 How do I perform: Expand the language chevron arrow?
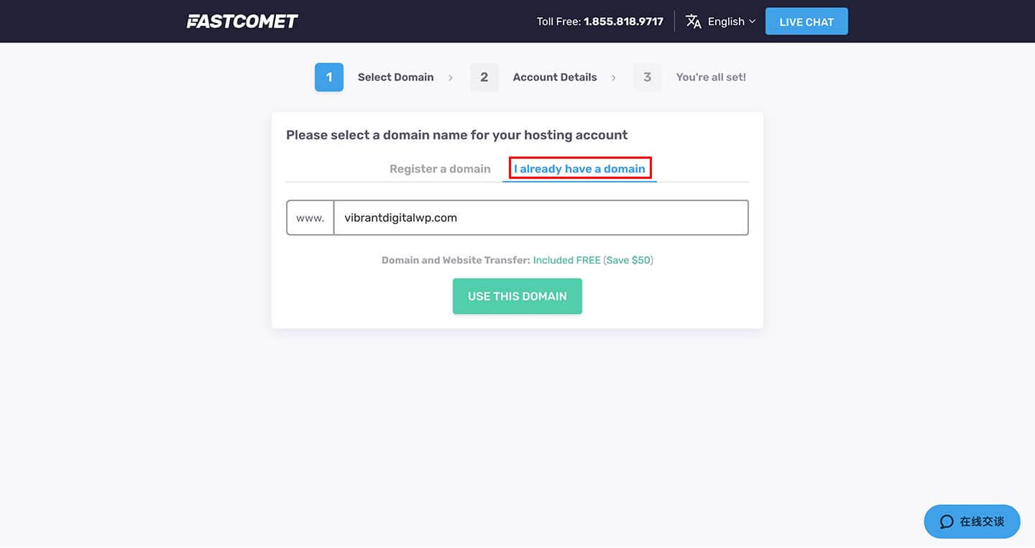pyautogui.click(x=753, y=22)
